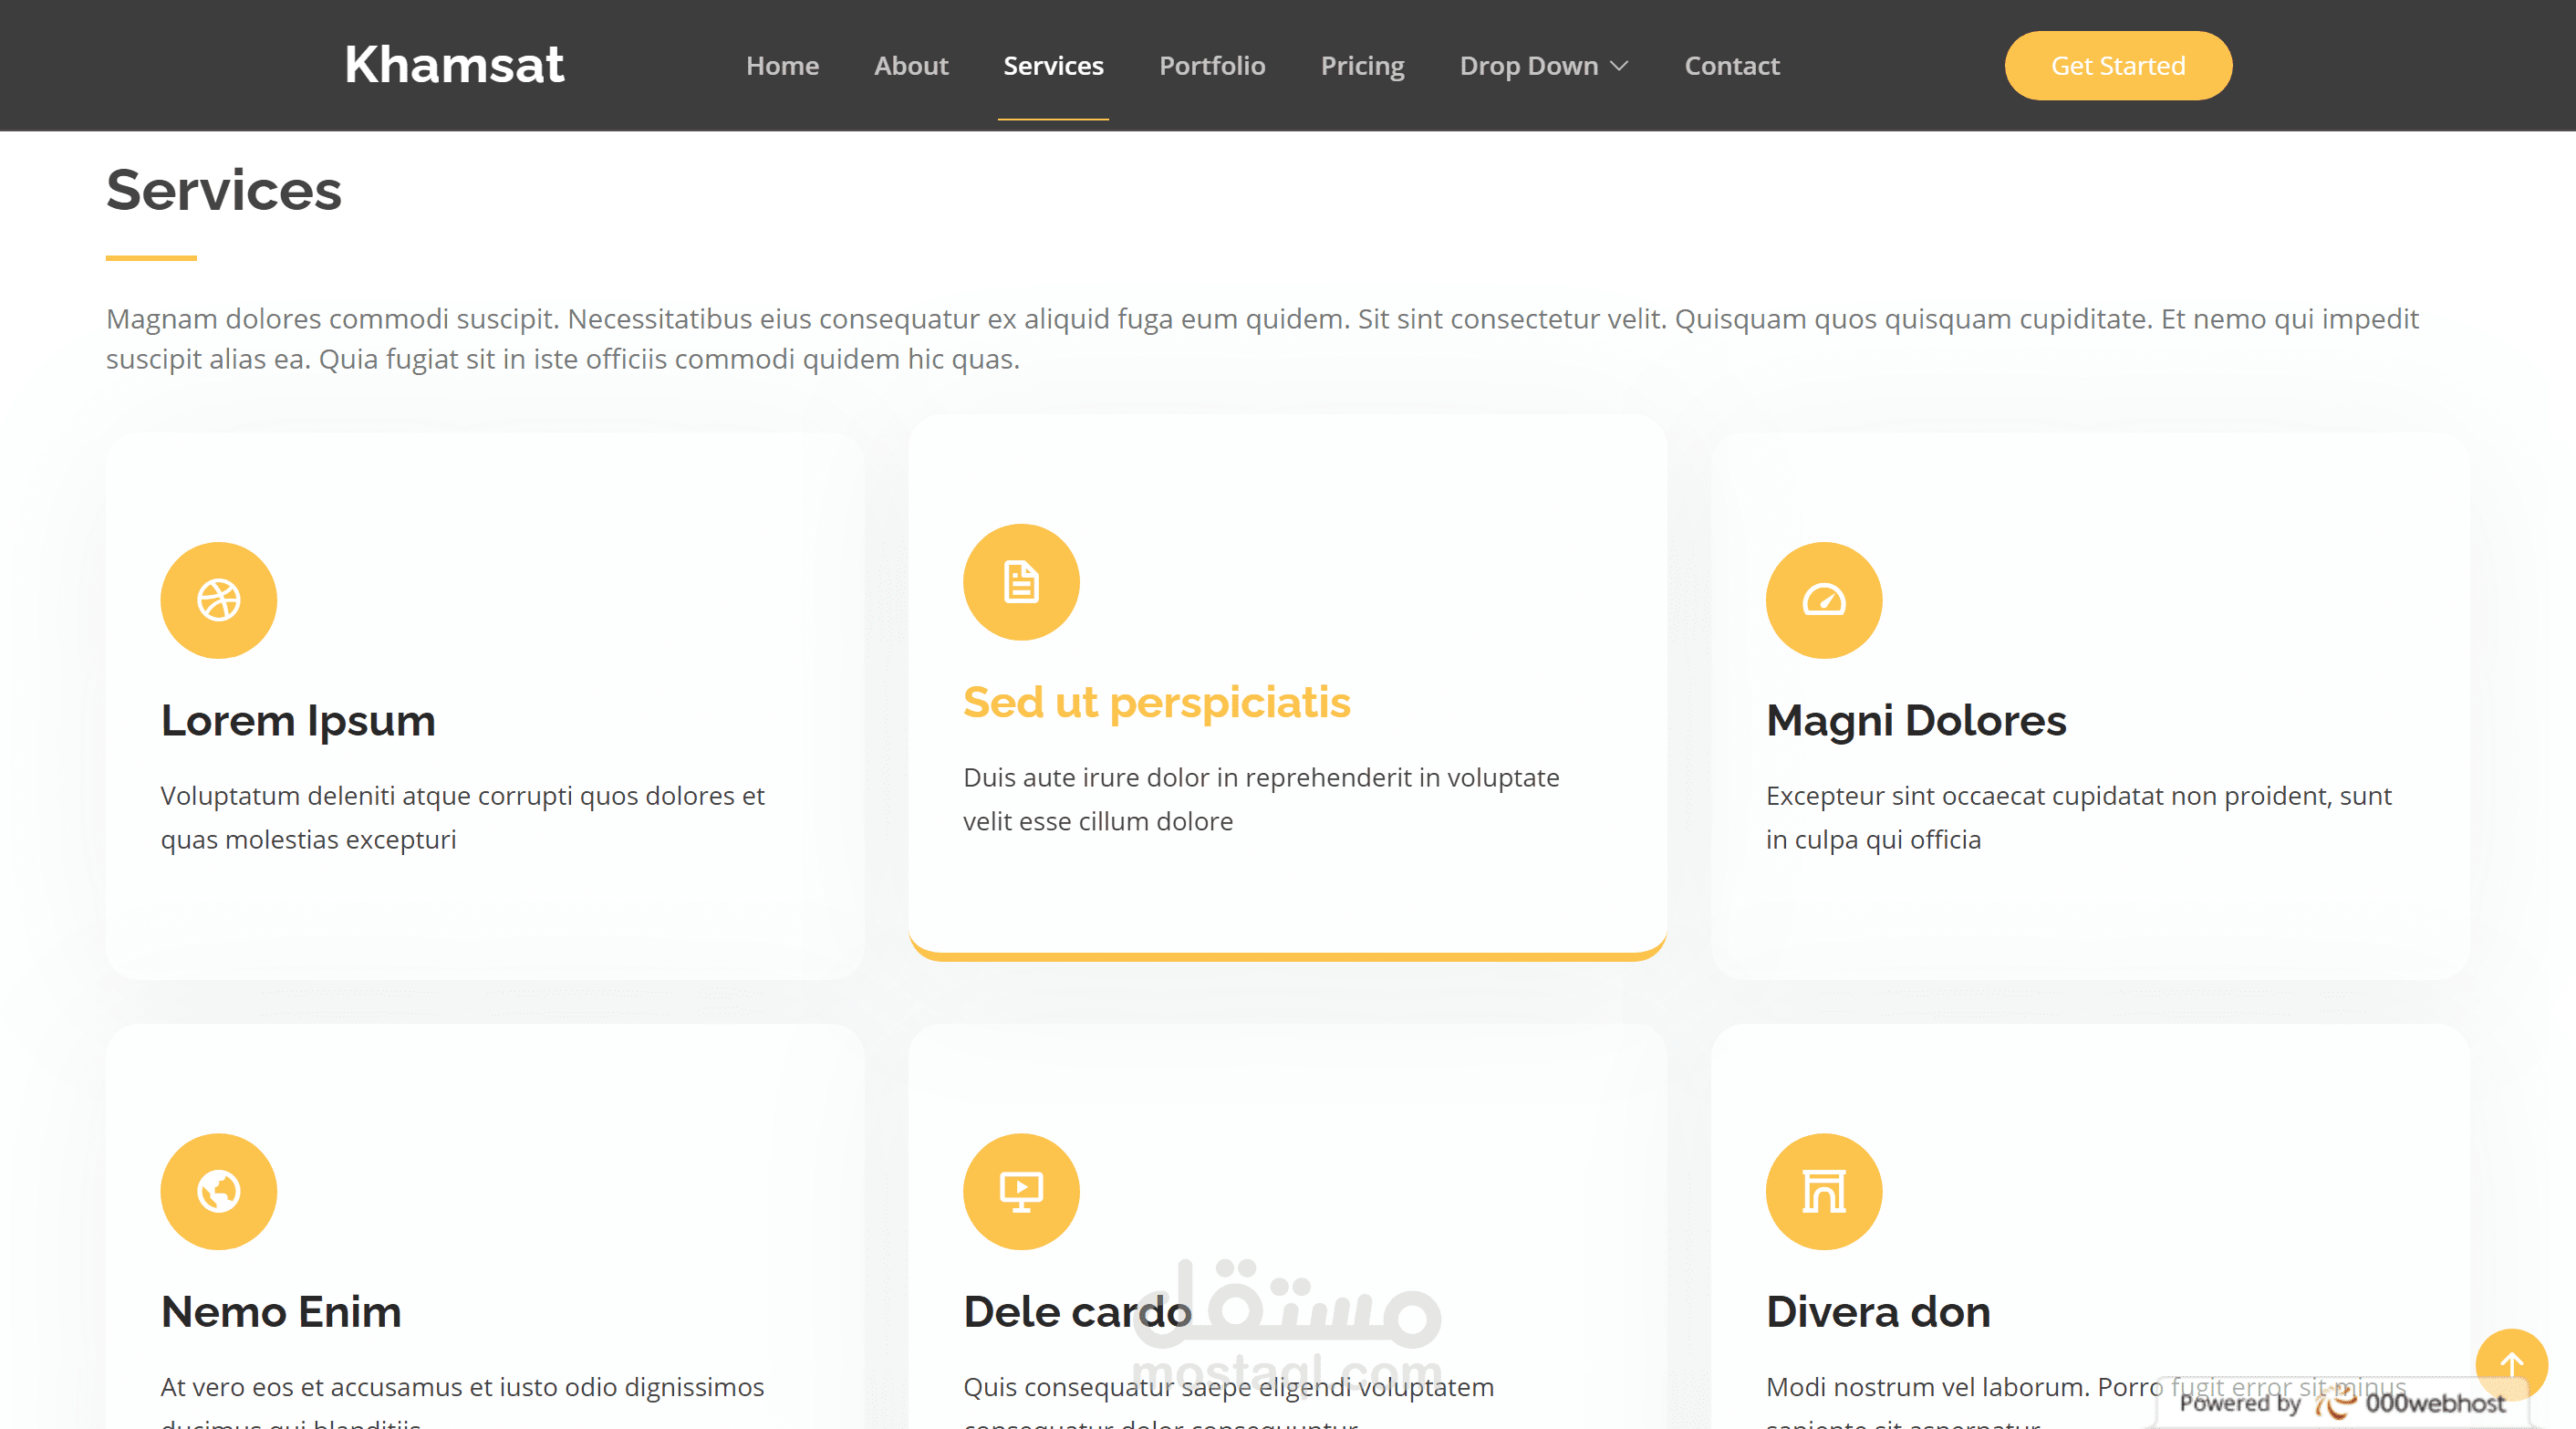Click the slideshow monitor icon on Dele cardo card
The height and width of the screenshot is (1429, 2576).
tap(1021, 1191)
